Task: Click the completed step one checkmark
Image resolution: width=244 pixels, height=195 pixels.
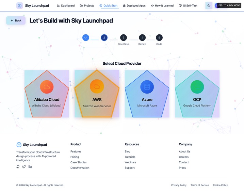Action: (x=86, y=37)
